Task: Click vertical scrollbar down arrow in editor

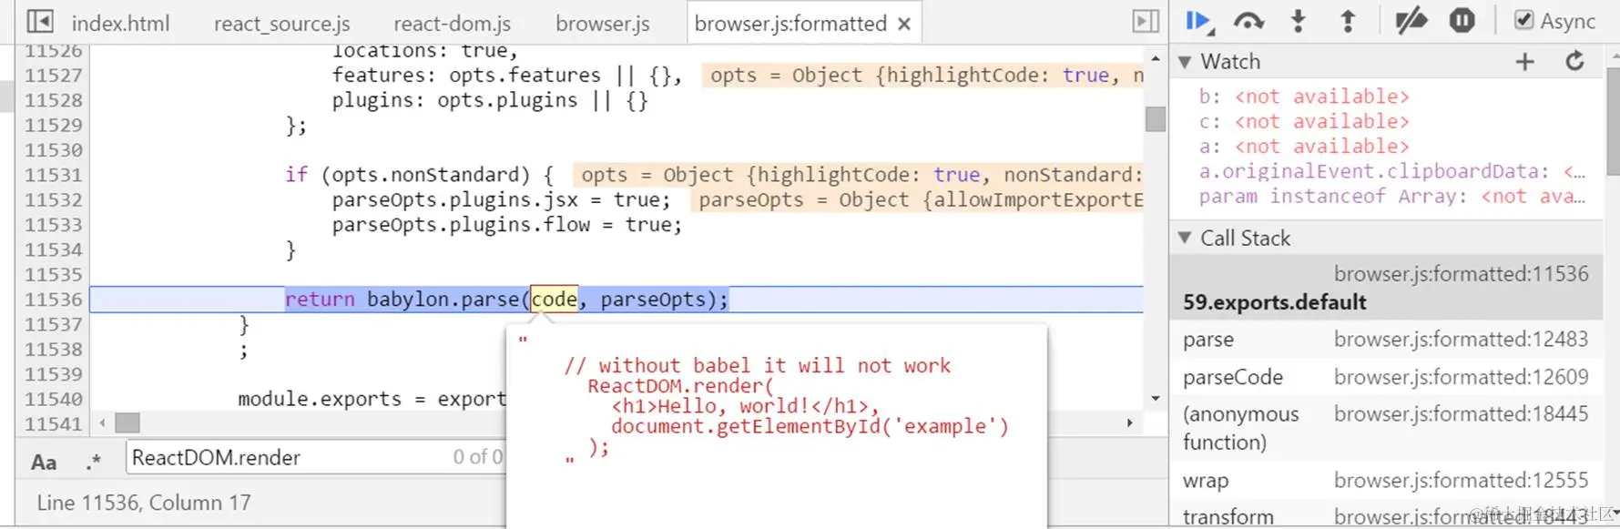Action: (1156, 398)
